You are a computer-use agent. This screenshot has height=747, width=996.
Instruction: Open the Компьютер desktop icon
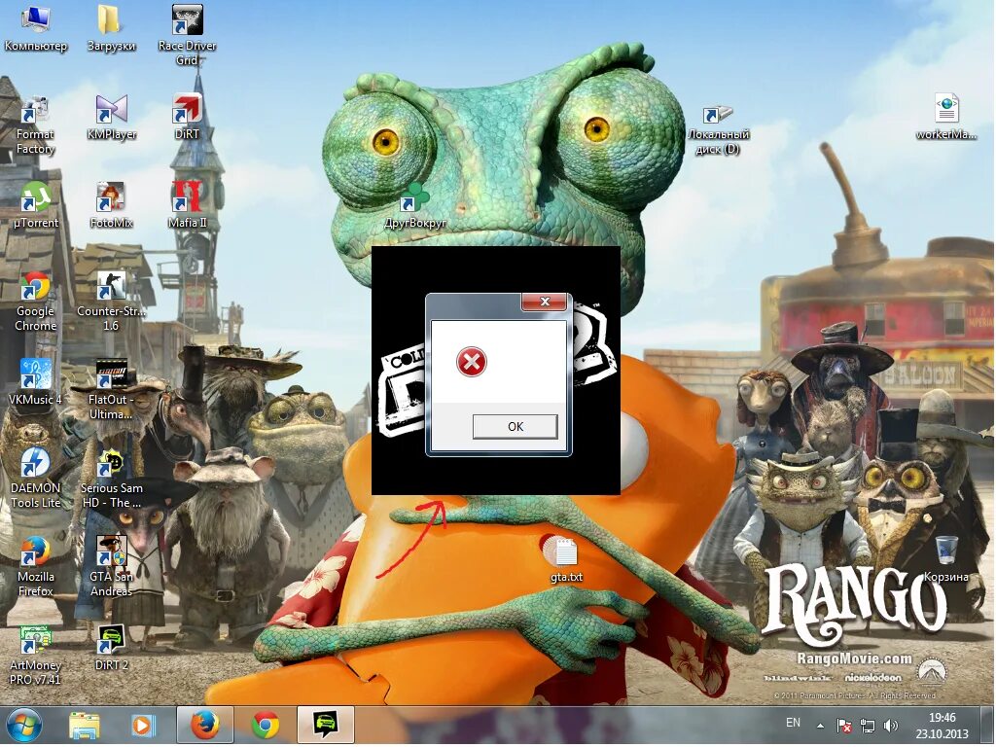pyautogui.click(x=36, y=28)
